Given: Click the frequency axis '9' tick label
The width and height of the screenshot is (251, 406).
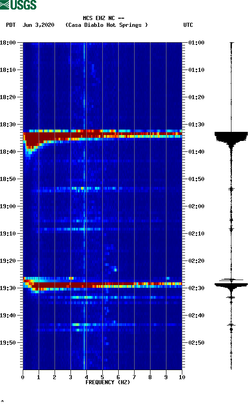Looking at the screenshot, I should (166, 377).
